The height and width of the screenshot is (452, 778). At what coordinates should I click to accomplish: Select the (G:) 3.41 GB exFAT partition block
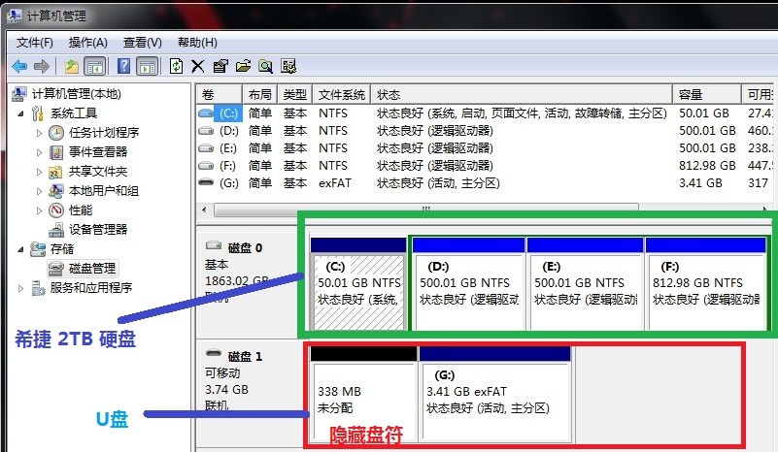coord(495,394)
